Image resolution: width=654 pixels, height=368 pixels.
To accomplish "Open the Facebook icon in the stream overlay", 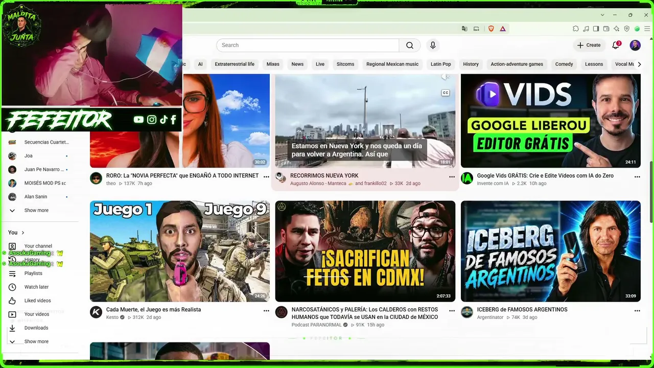I will pyautogui.click(x=173, y=120).
